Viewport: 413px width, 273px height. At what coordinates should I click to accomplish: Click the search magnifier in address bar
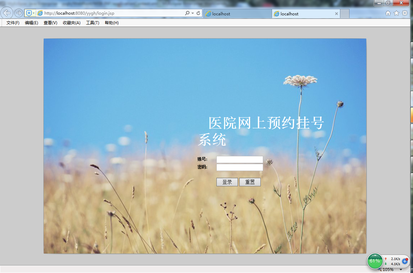187,13
